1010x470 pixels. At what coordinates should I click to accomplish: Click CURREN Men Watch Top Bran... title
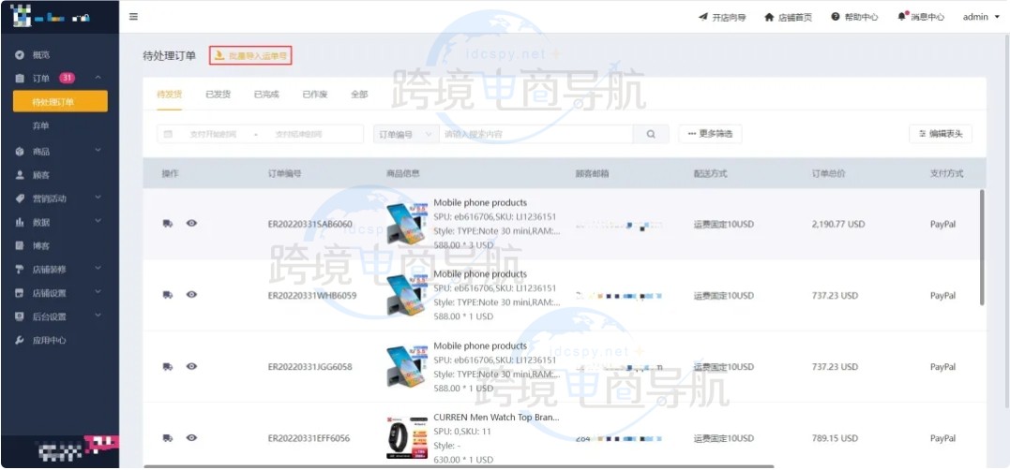click(497, 418)
